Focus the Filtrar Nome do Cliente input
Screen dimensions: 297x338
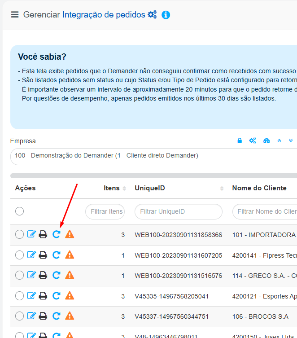tap(265, 212)
